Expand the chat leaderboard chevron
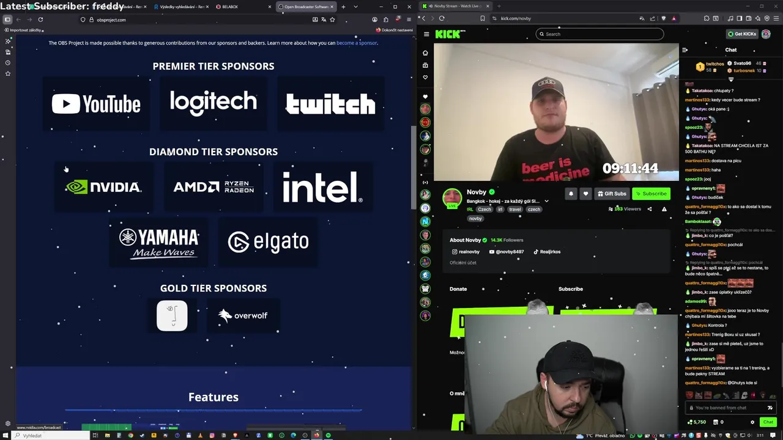Viewport: 783px width, 440px height. point(731,79)
